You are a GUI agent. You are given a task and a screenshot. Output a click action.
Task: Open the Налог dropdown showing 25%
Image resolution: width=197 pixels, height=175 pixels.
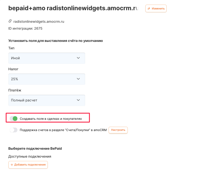(47, 79)
